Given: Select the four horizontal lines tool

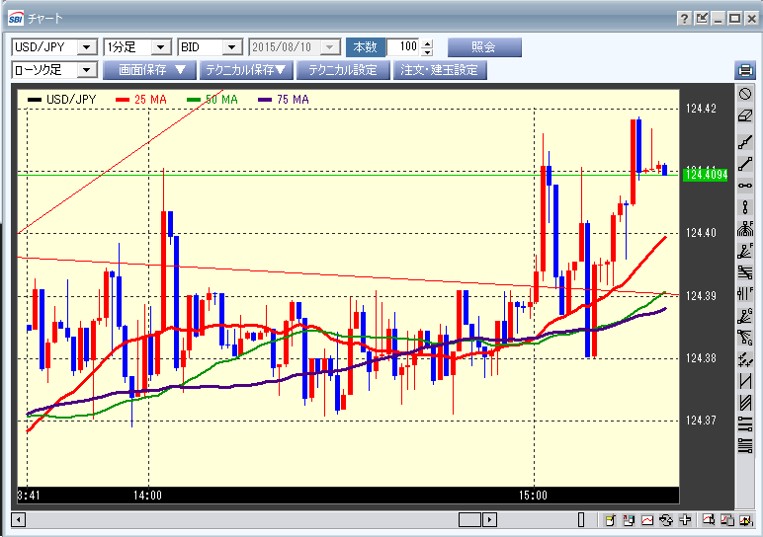Looking at the screenshot, I should [745, 445].
